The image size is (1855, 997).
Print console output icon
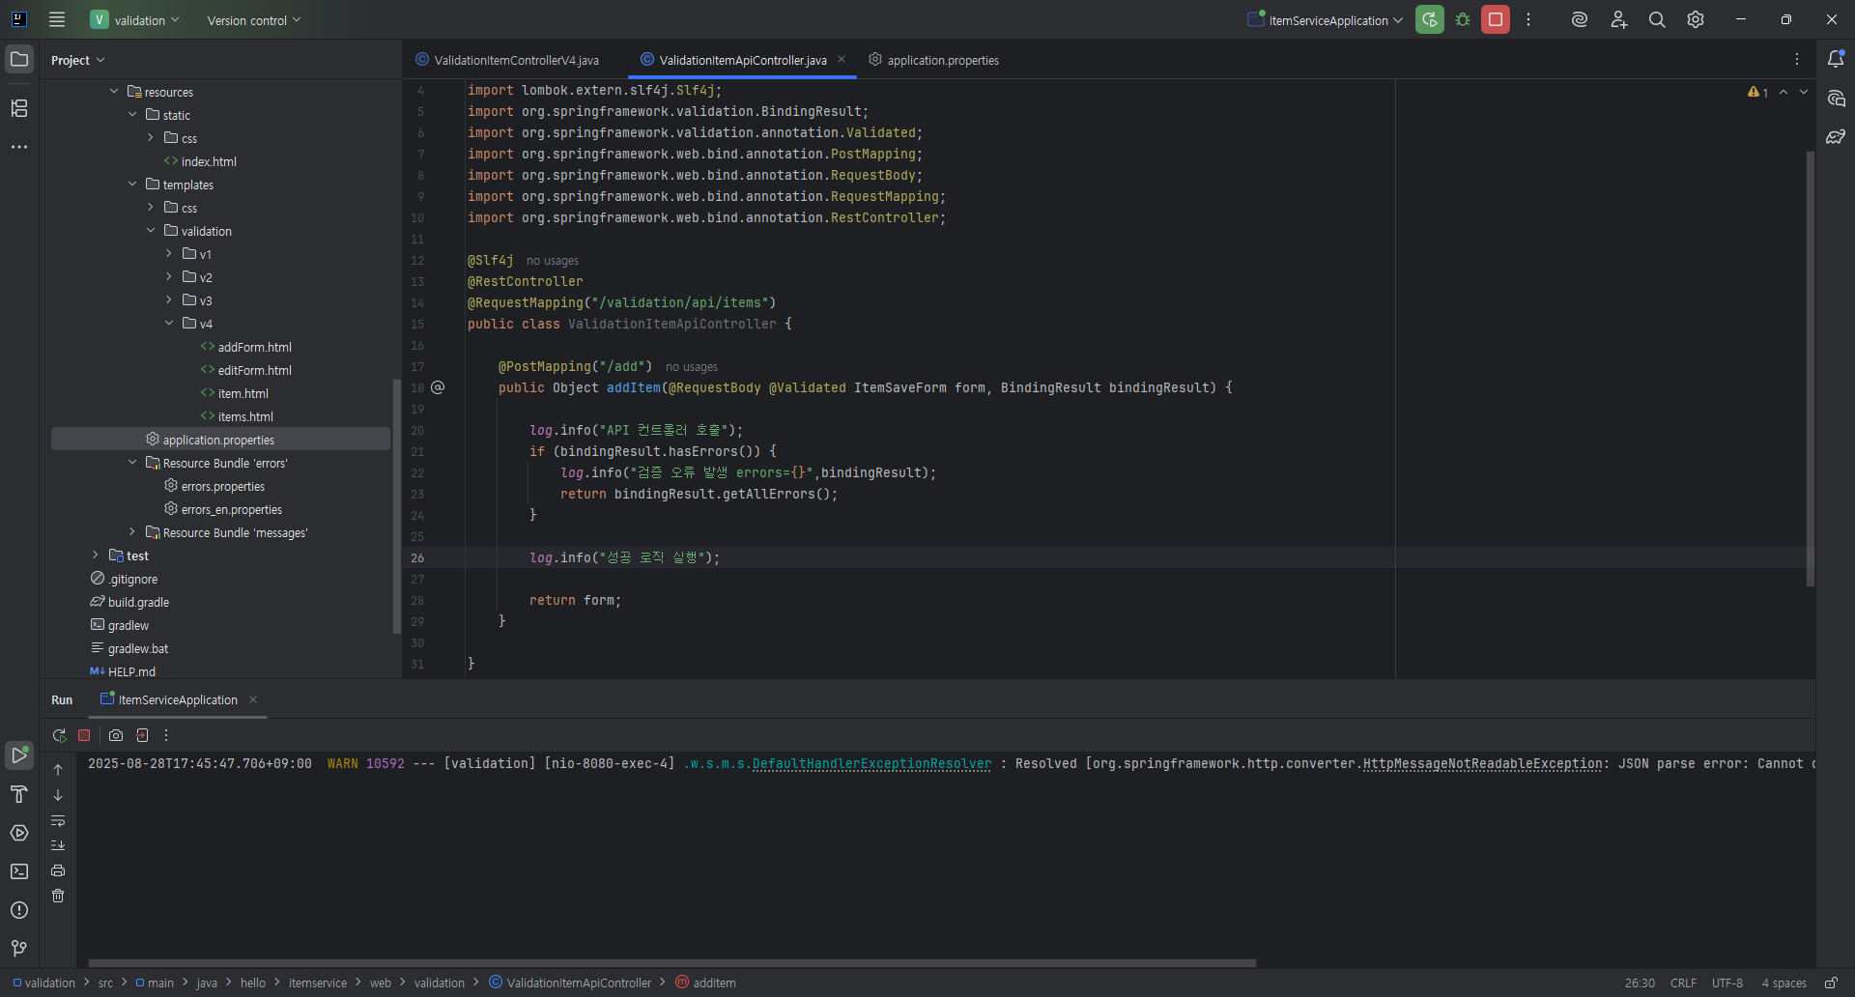coord(58,870)
